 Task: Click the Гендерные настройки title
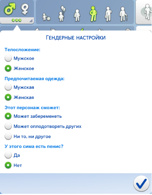[x=76, y=38]
